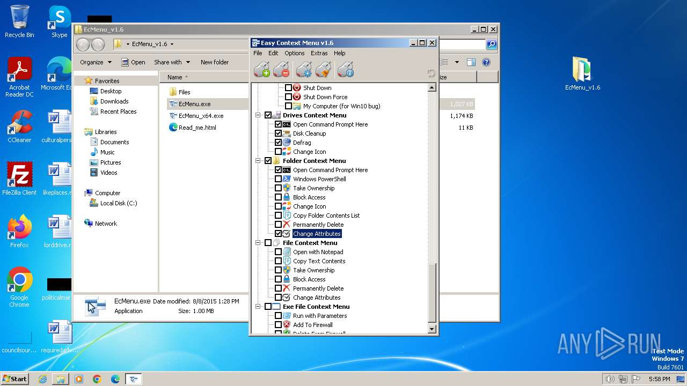This screenshot has width=687, height=386.
Task: Open the Help menu
Action: [x=339, y=53]
